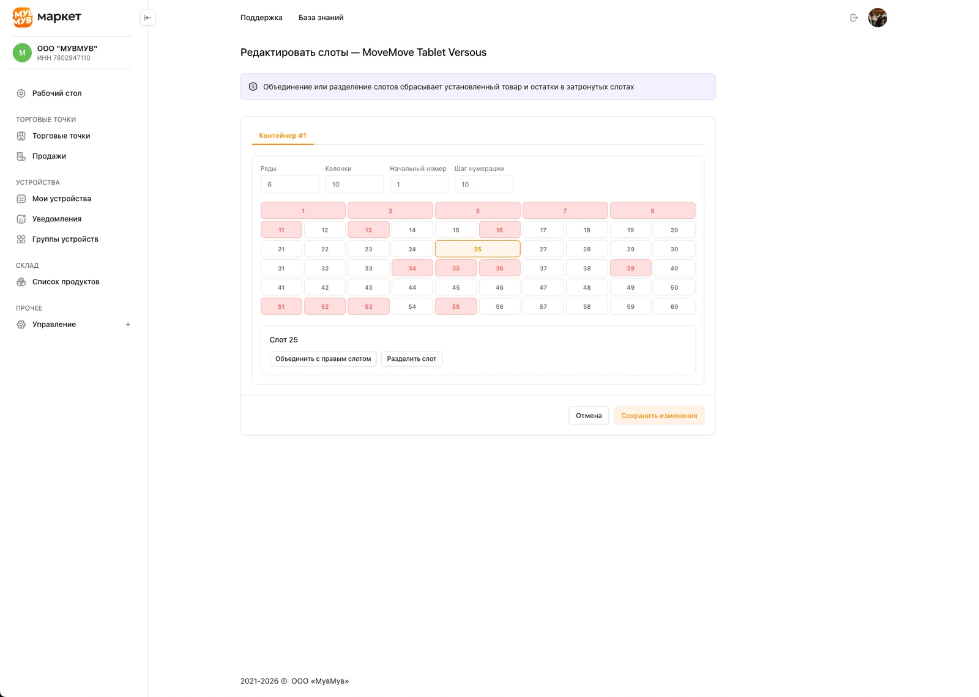
Task: Select merged slot 5 in the grid
Action: coord(478,210)
